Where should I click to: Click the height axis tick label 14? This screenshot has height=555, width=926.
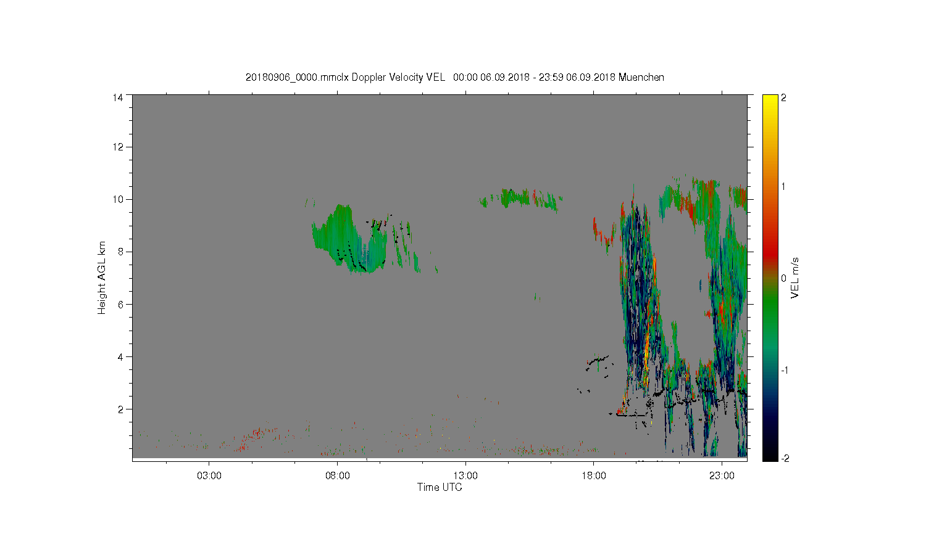[117, 97]
